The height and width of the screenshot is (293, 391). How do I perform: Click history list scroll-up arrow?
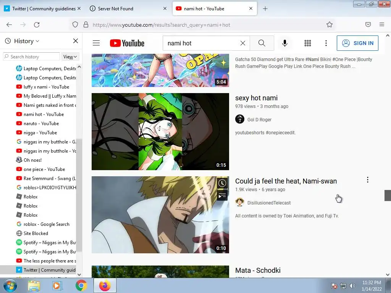pos(79,67)
